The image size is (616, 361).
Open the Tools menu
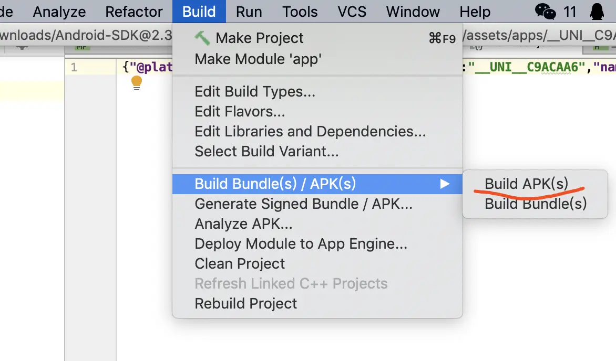300,12
